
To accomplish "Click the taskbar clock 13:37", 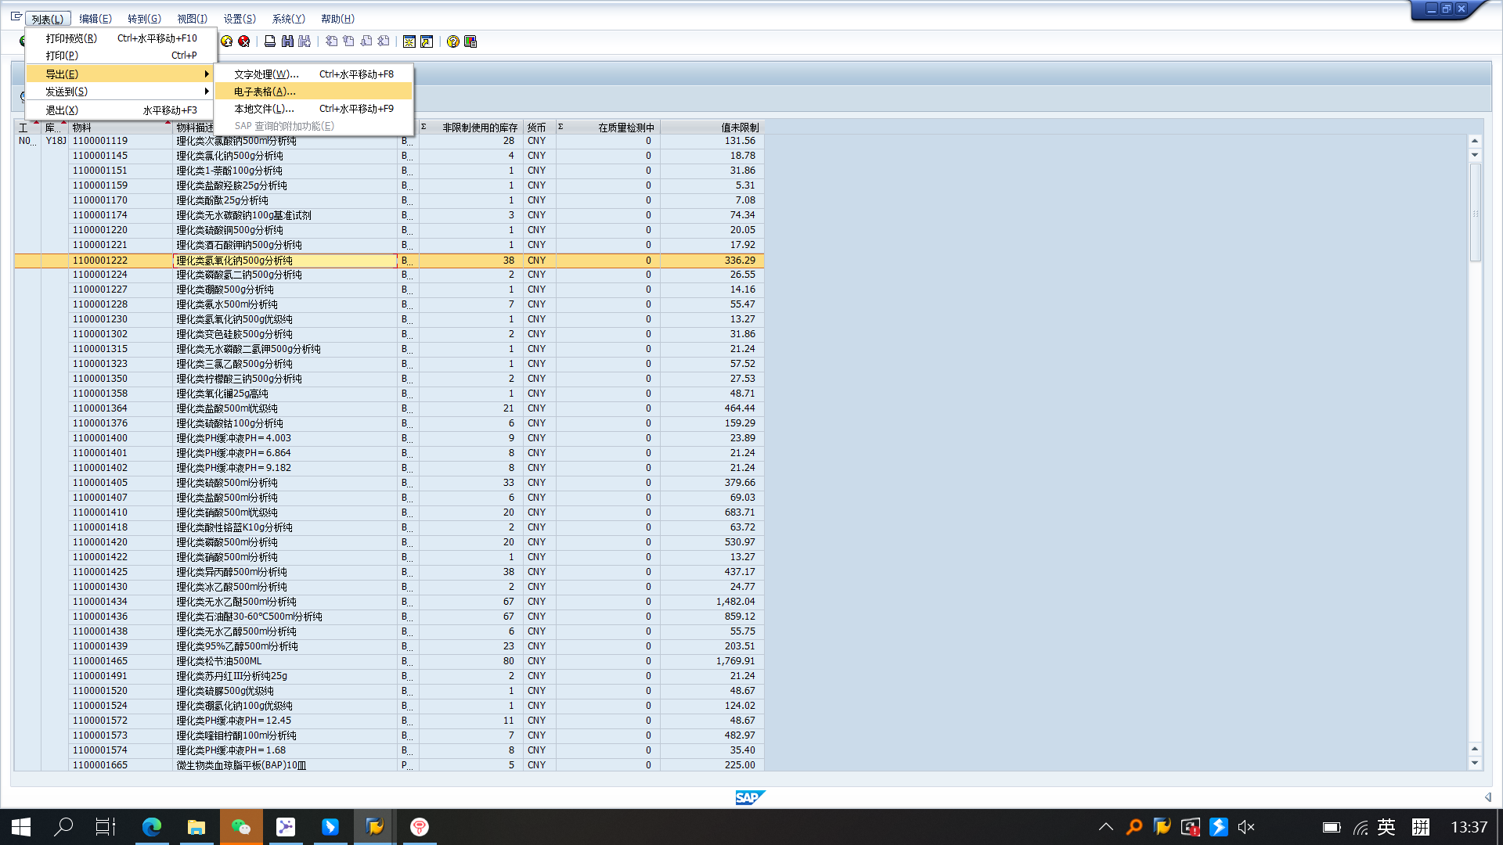I will coord(1469,827).
